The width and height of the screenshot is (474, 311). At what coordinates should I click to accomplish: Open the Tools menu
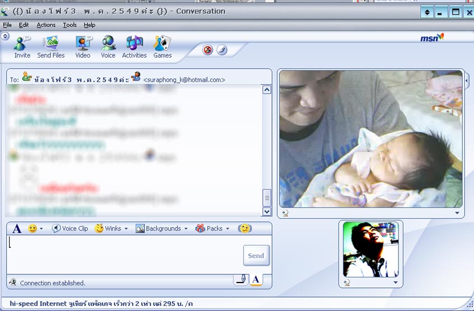click(x=70, y=25)
